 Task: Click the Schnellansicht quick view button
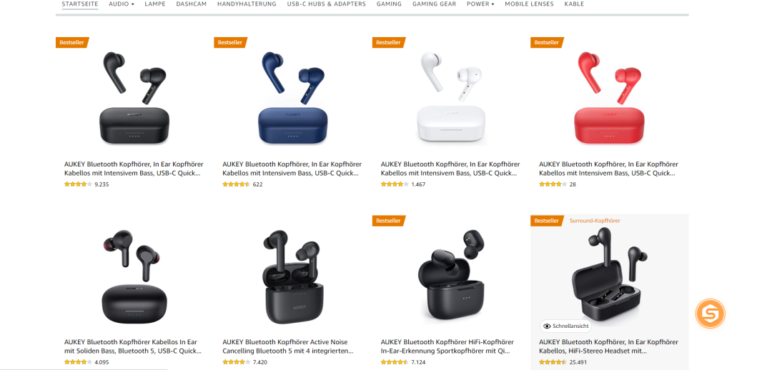(x=565, y=326)
